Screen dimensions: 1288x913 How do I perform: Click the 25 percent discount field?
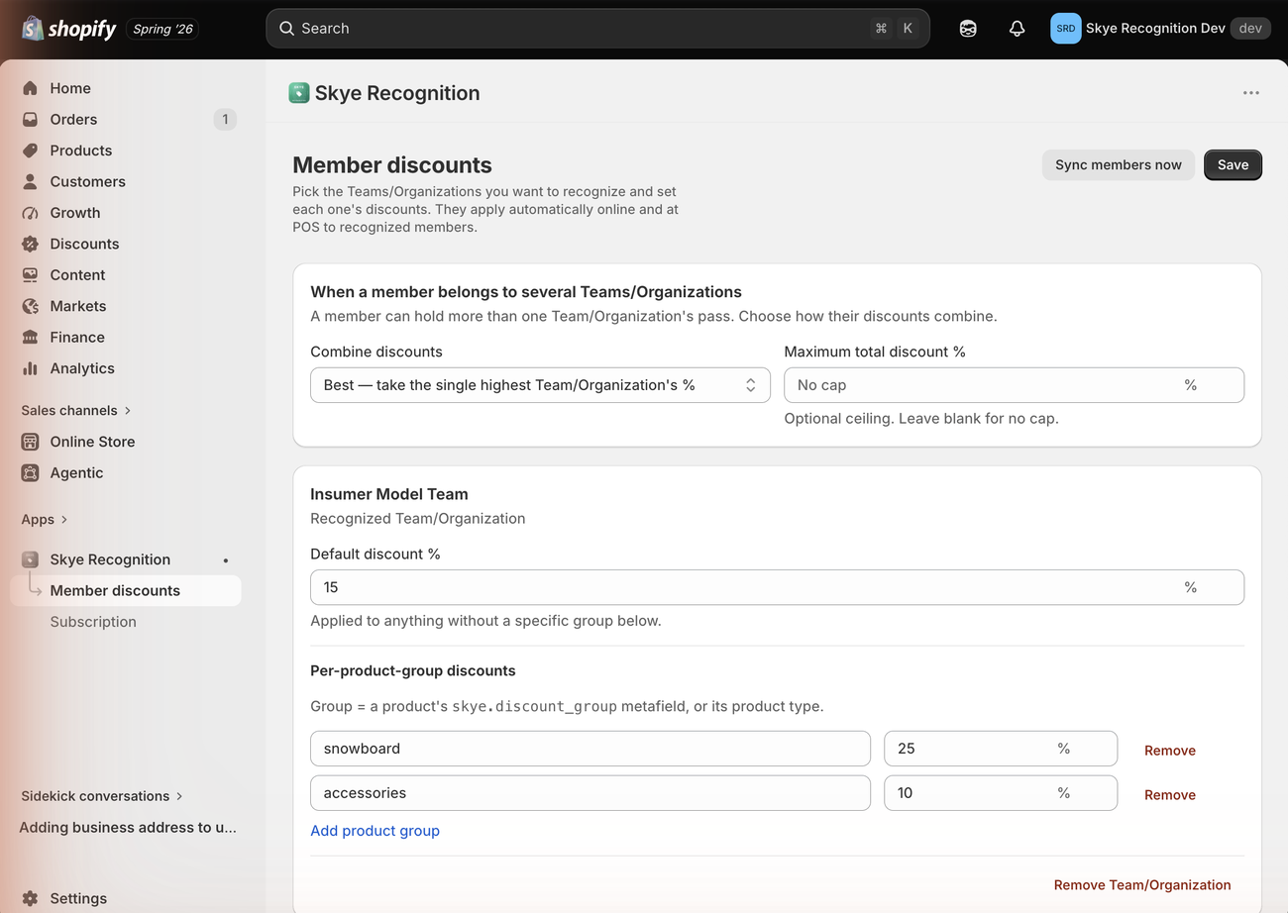pos(1001,749)
